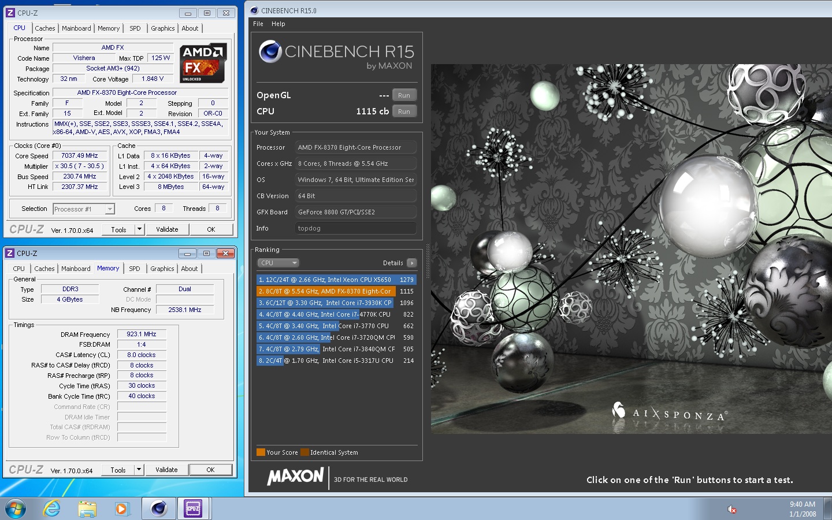Screen dimensions: 832x520
Task: Click the DRAM Frequency value 923.1 MHz
Action: [x=142, y=334]
